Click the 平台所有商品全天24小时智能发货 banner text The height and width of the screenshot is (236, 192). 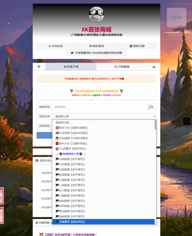click(x=96, y=91)
